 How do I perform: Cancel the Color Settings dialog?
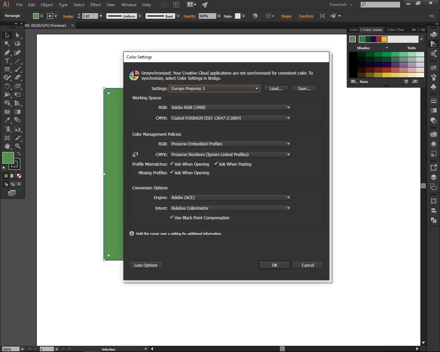(308, 265)
